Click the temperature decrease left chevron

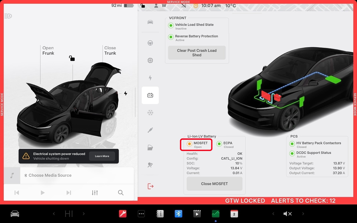pos(54,214)
